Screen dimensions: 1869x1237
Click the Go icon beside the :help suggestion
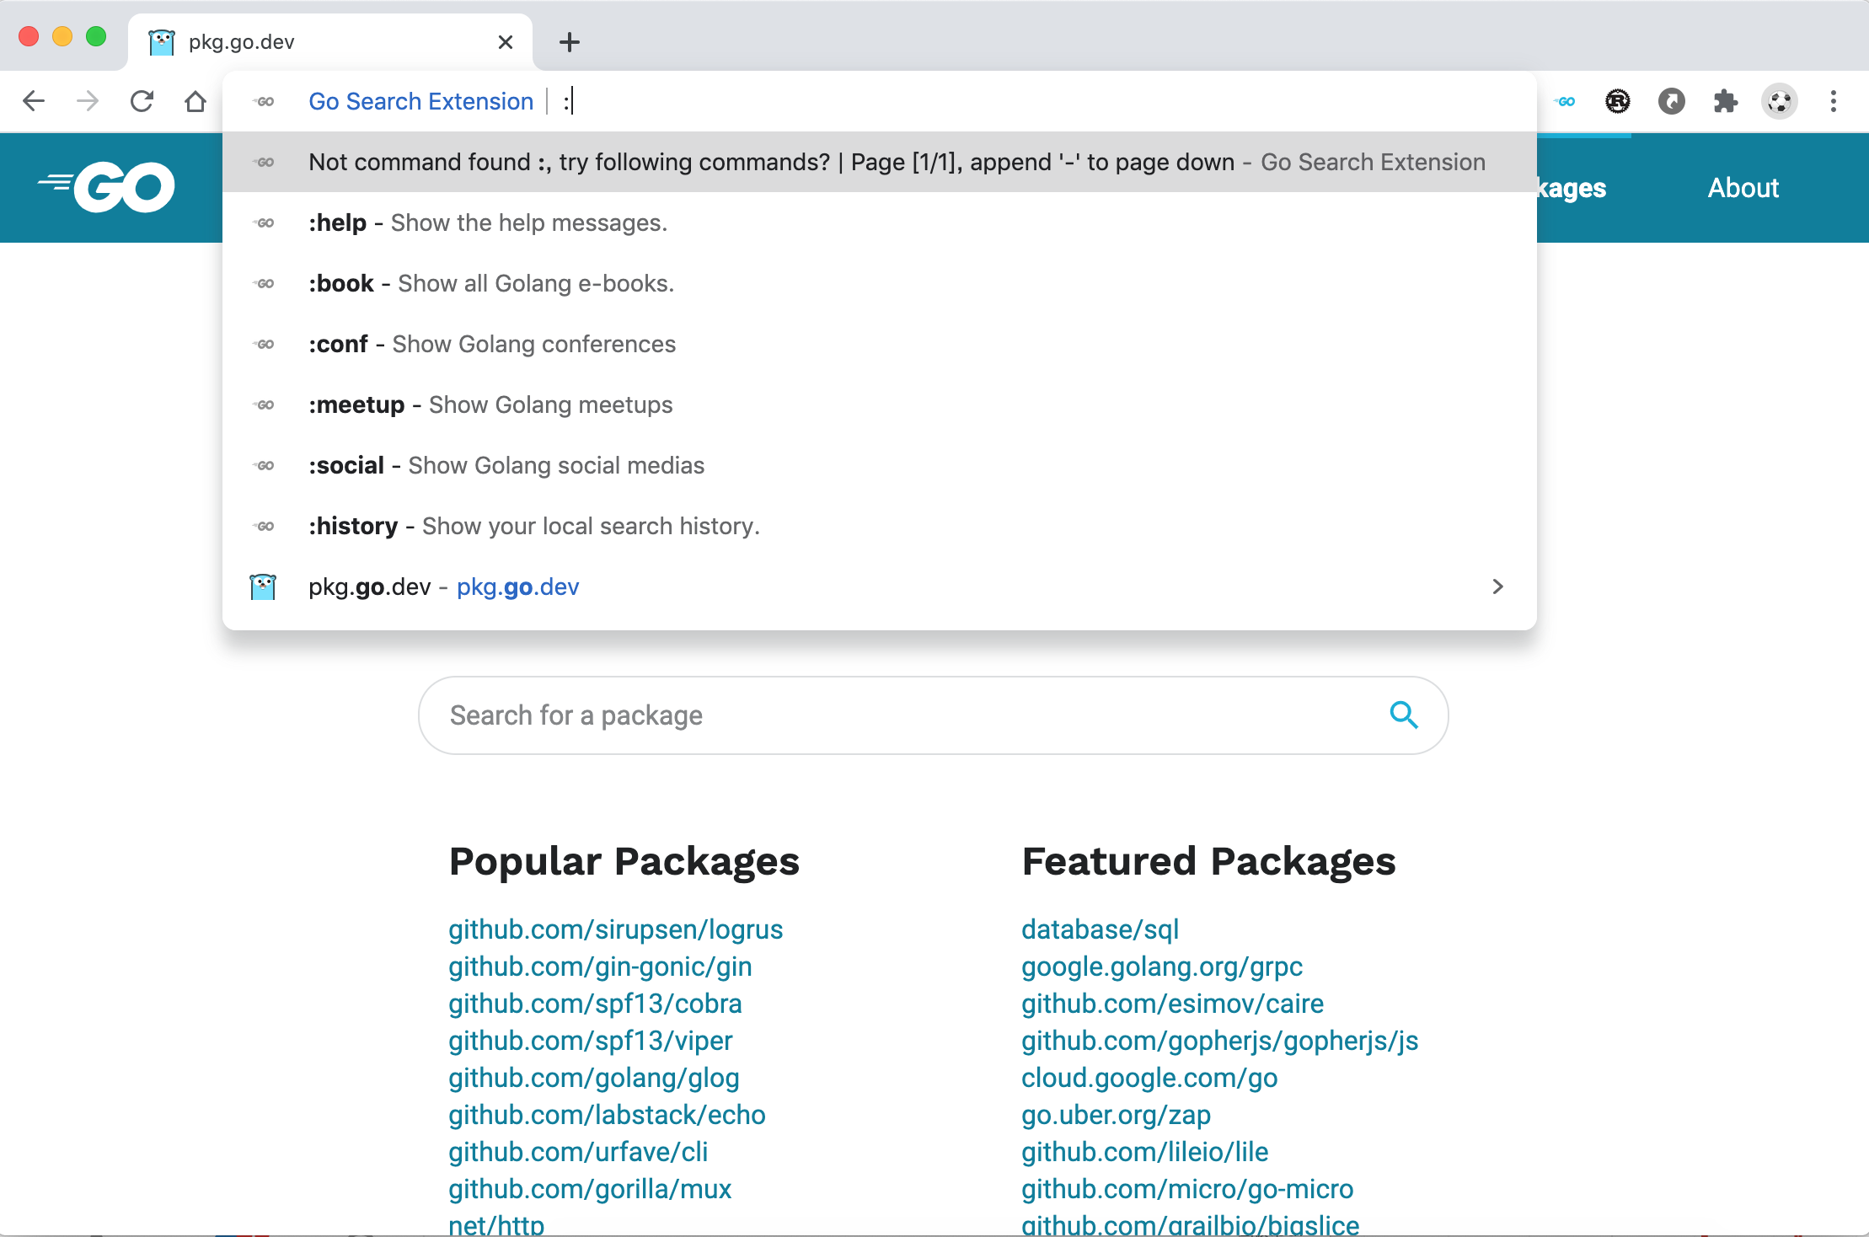pos(264,223)
